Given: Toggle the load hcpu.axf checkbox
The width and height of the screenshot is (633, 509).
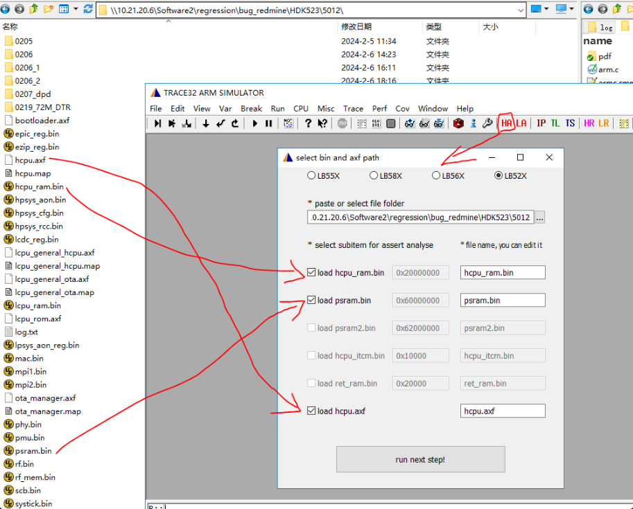Looking at the screenshot, I should pos(311,411).
